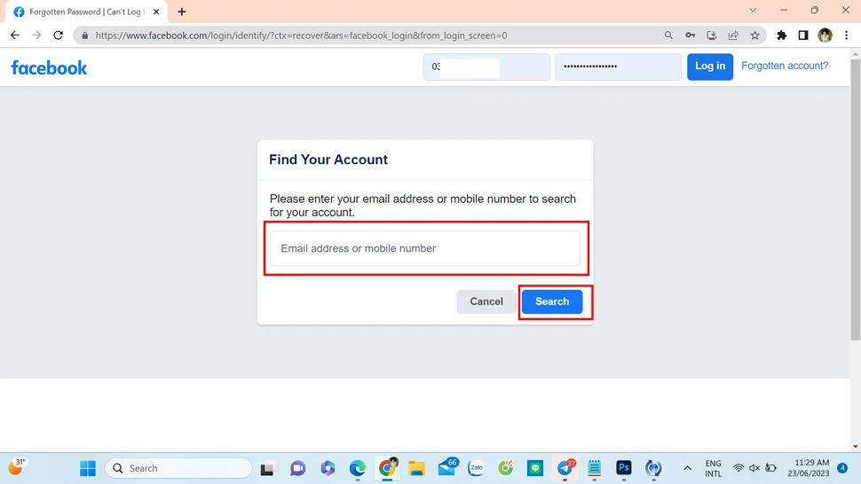861x484 pixels.
Task: Open the notification badge showing 4
Action: click(x=842, y=468)
